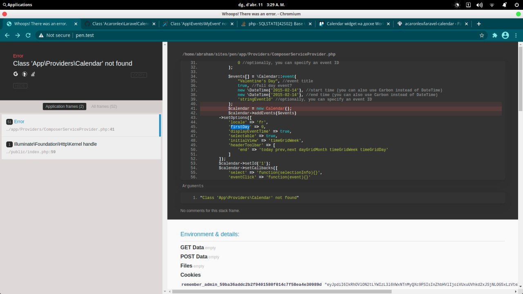Open the Applications menu
Screen dimensions: 523x294
click(17, 4)
